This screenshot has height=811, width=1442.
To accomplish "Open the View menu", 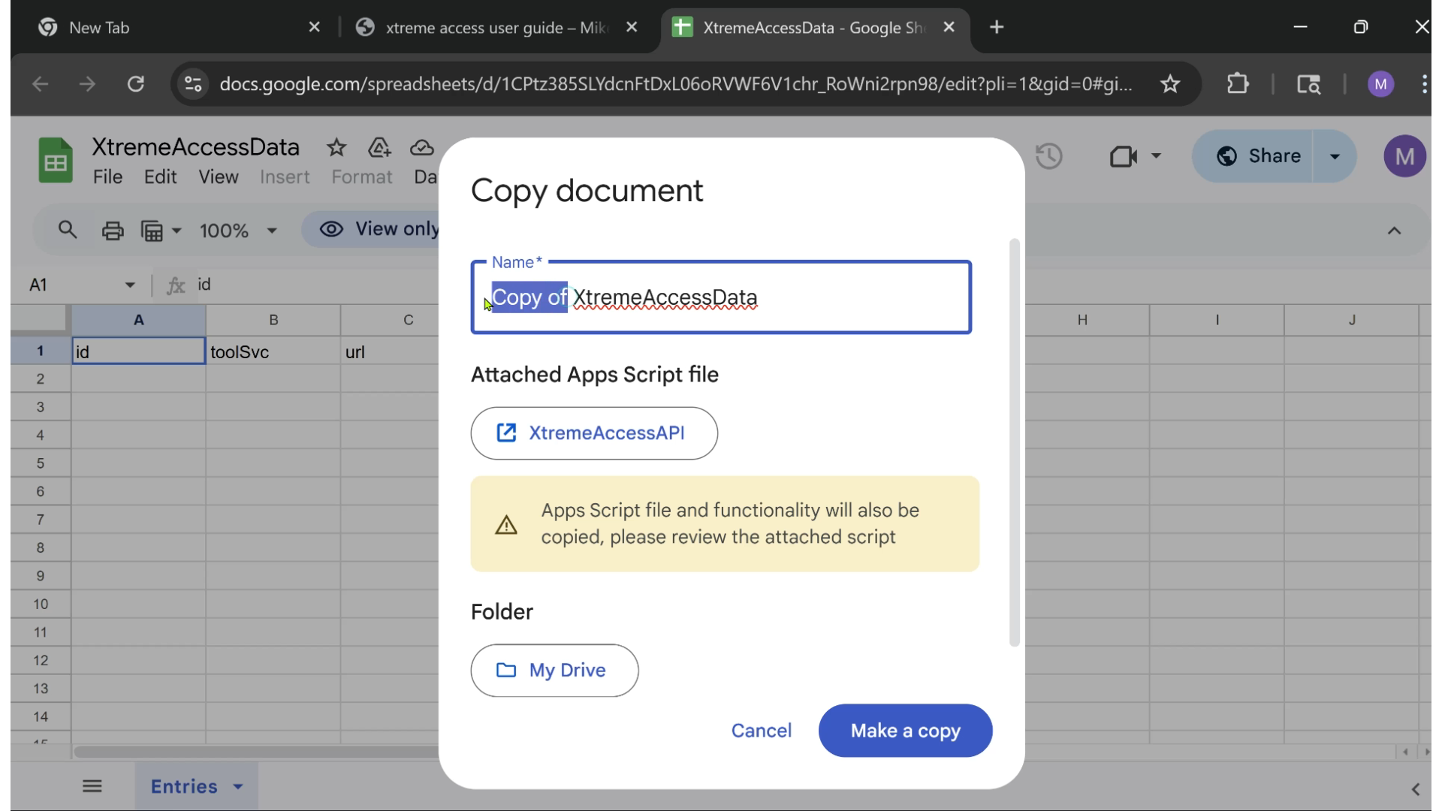I will [219, 177].
